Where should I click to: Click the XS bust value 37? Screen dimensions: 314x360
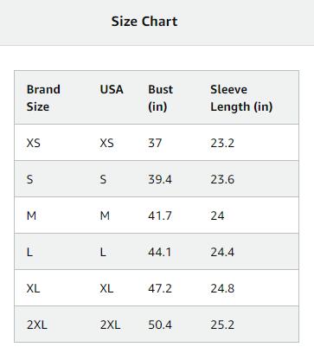pos(155,143)
